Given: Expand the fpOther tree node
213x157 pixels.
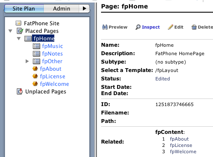Looking at the screenshot, I should click(27, 61).
